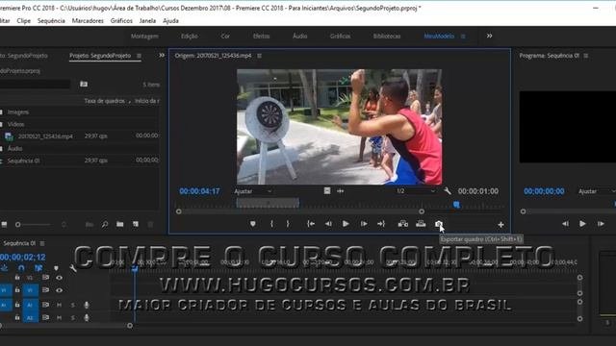Screen dimensions: 616x346
Task: Open Projeto SegundoProjeto panel menu
Action: point(139,56)
